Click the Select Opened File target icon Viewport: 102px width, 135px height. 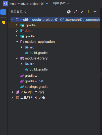click(69, 12)
